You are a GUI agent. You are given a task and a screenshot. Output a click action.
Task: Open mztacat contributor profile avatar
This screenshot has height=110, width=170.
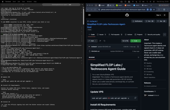coord(145,95)
